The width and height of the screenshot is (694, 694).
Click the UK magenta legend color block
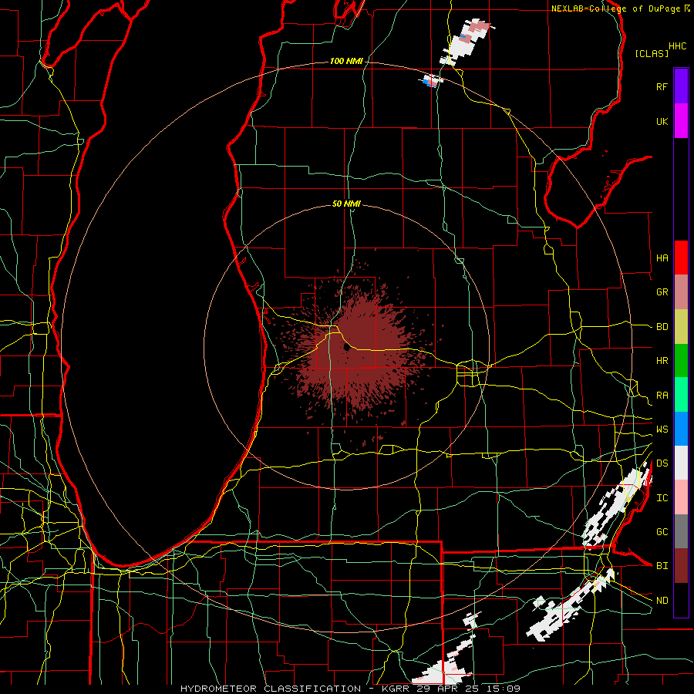point(681,120)
